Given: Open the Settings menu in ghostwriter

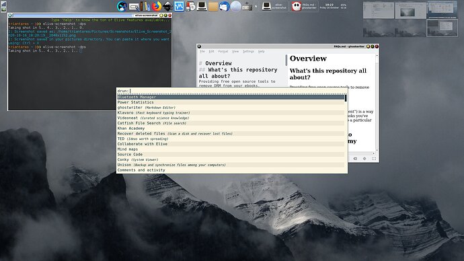Looking at the screenshot, I should click(x=248, y=52).
